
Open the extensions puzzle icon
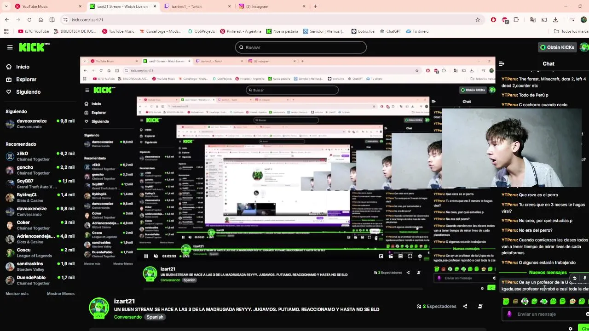coord(516,20)
